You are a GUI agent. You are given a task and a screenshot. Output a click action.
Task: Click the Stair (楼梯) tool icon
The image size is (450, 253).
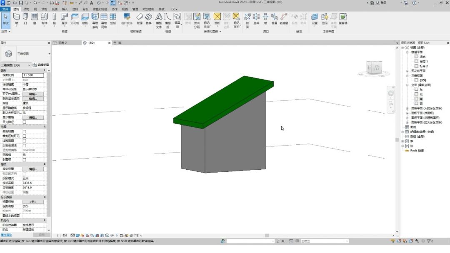[149, 19]
